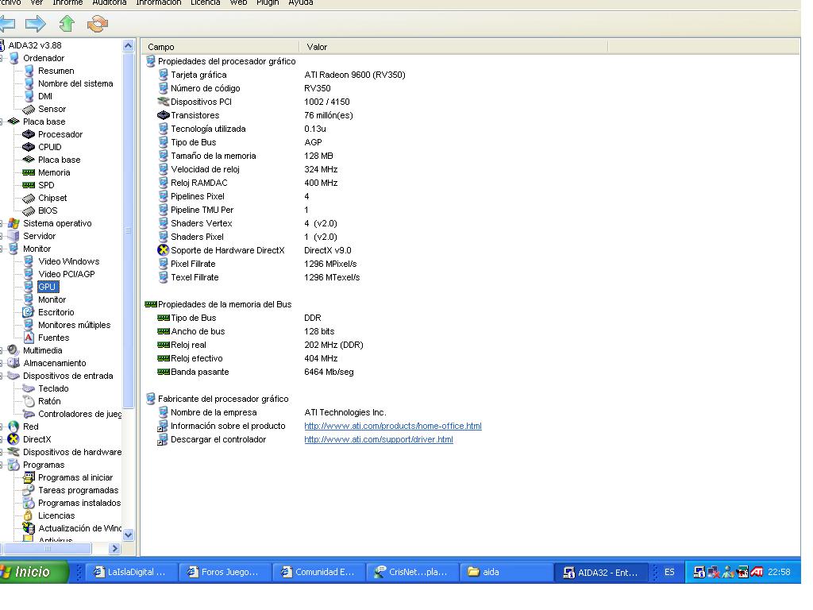Click the Procesador chip icon

click(29, 134)
